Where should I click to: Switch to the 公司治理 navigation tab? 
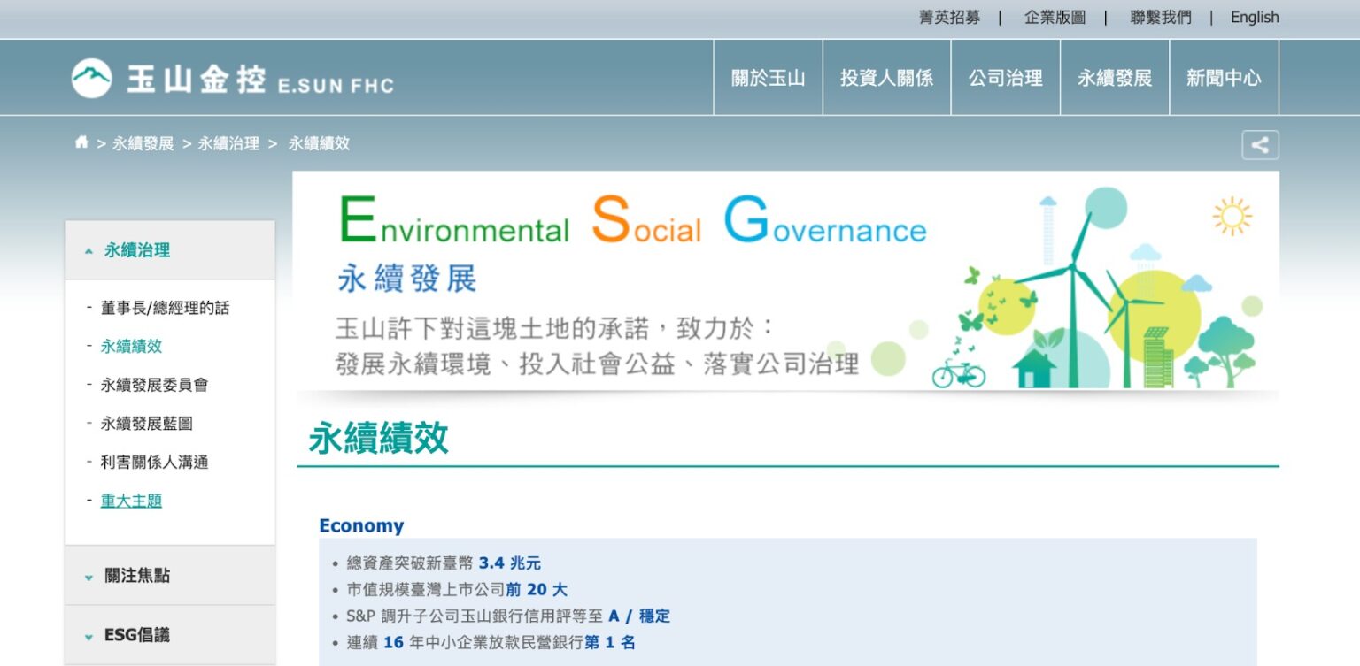coord(1005,77)
